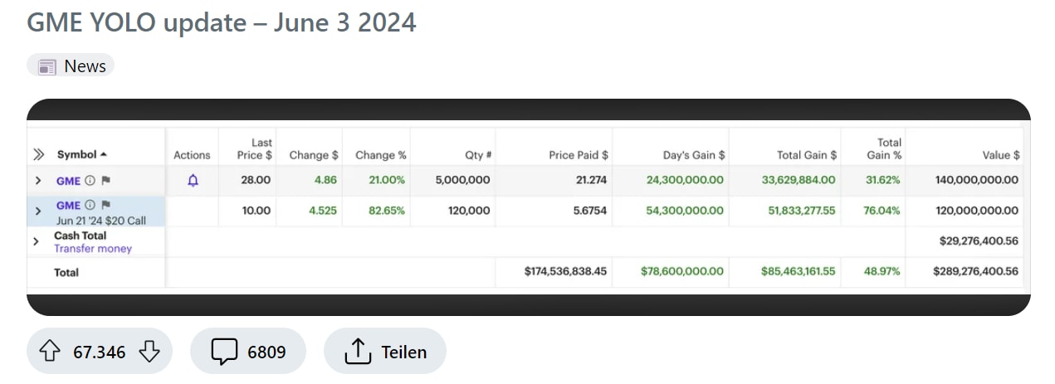
Task: Open the Transfer money link
Action: click(93, 248)
